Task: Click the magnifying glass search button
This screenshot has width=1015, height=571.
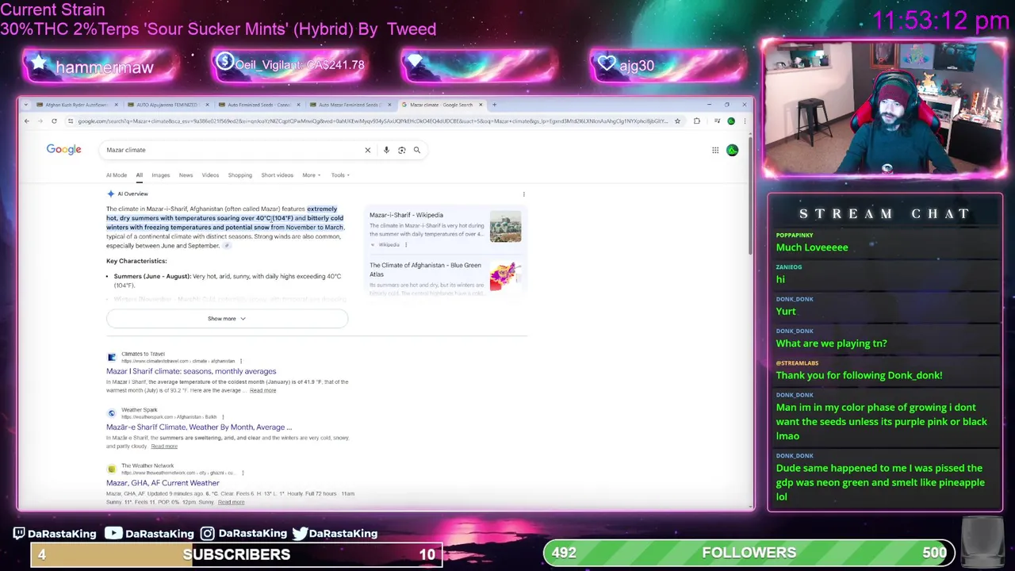Action: (x=417, y=150)
